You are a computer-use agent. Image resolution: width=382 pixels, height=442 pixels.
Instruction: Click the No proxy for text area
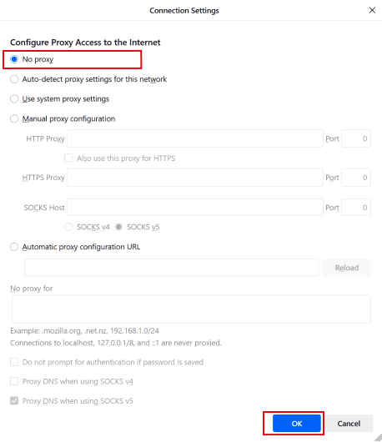(x=191, y=309)
